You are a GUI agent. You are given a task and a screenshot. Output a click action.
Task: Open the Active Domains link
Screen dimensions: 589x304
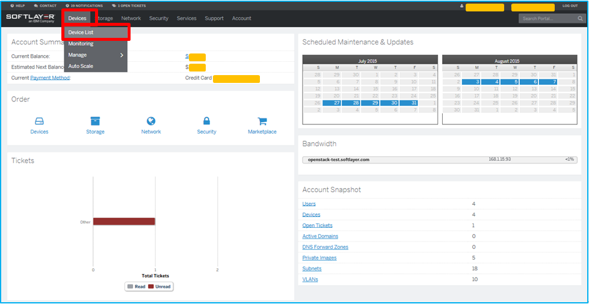click(x=320, y=237)
